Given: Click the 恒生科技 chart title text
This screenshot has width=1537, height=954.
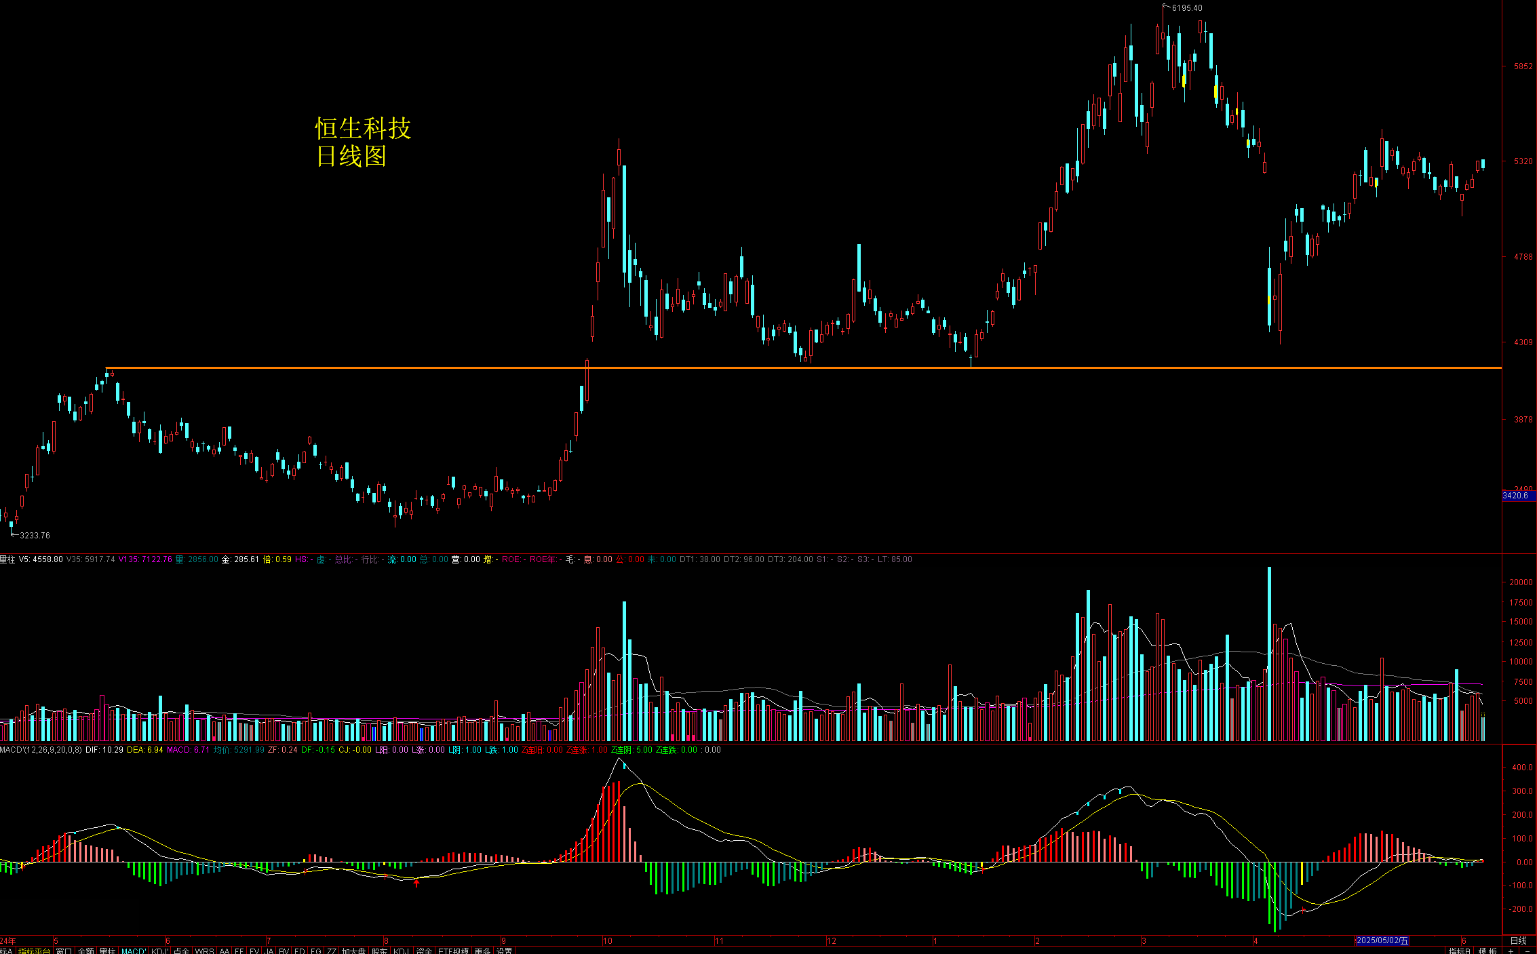Looking at the screenshot, I should tap(363, 128).
